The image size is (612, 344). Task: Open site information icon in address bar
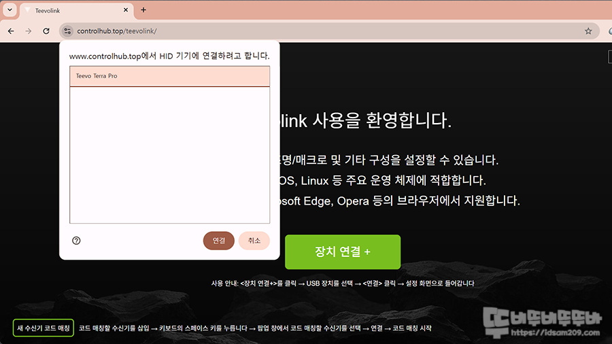[67, 31]
